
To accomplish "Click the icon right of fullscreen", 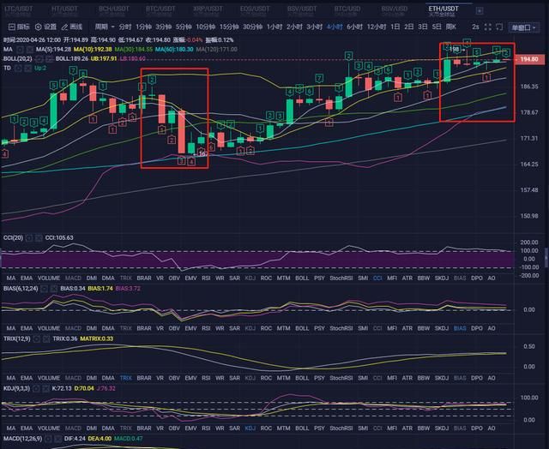I will (499, 27).
